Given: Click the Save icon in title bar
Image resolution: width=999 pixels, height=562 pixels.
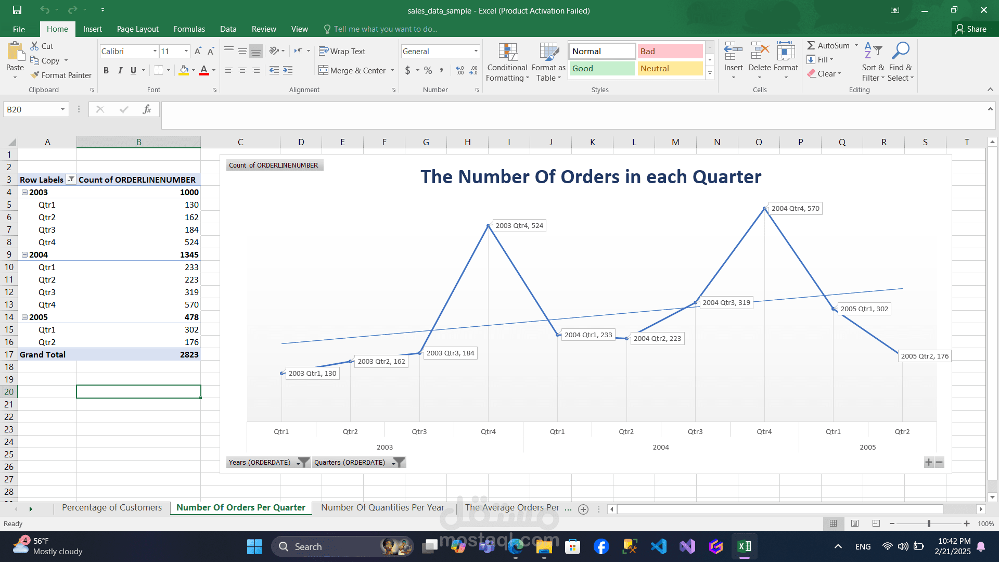Looking at the screenshot, I should click(x=17, y=10).
